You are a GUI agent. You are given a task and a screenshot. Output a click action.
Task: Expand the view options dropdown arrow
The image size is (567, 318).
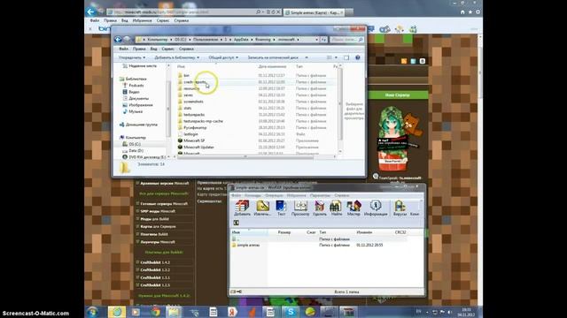[336, 57]
